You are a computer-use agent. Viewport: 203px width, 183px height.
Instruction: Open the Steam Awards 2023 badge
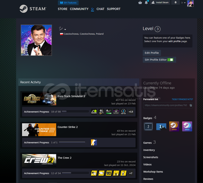click(x=174, y=126)
